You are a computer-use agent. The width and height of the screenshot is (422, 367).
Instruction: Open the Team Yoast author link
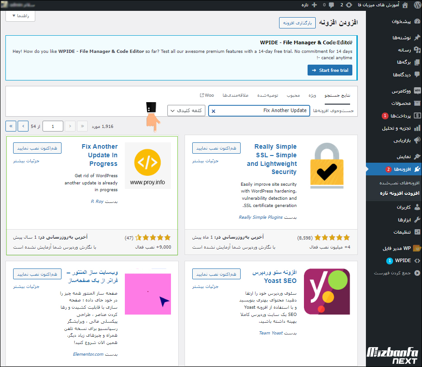tap(271, 333)
